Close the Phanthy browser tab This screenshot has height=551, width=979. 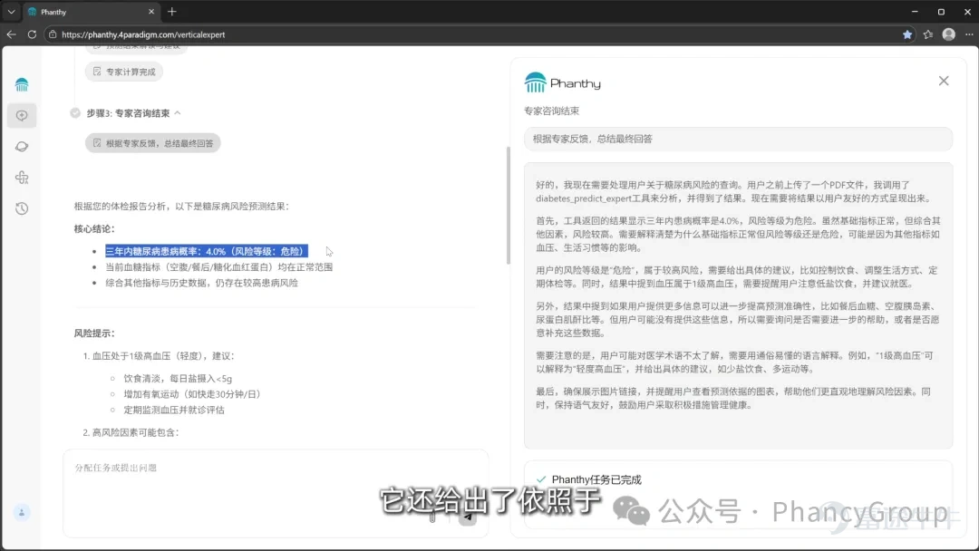[151, 12]
